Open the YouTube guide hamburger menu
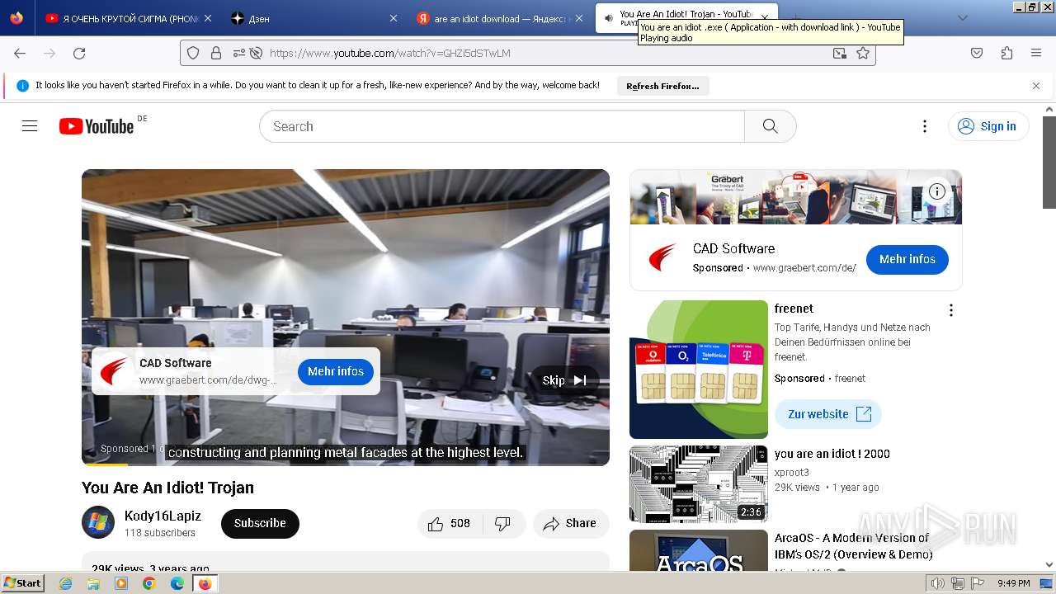 [x=30, y=126]
